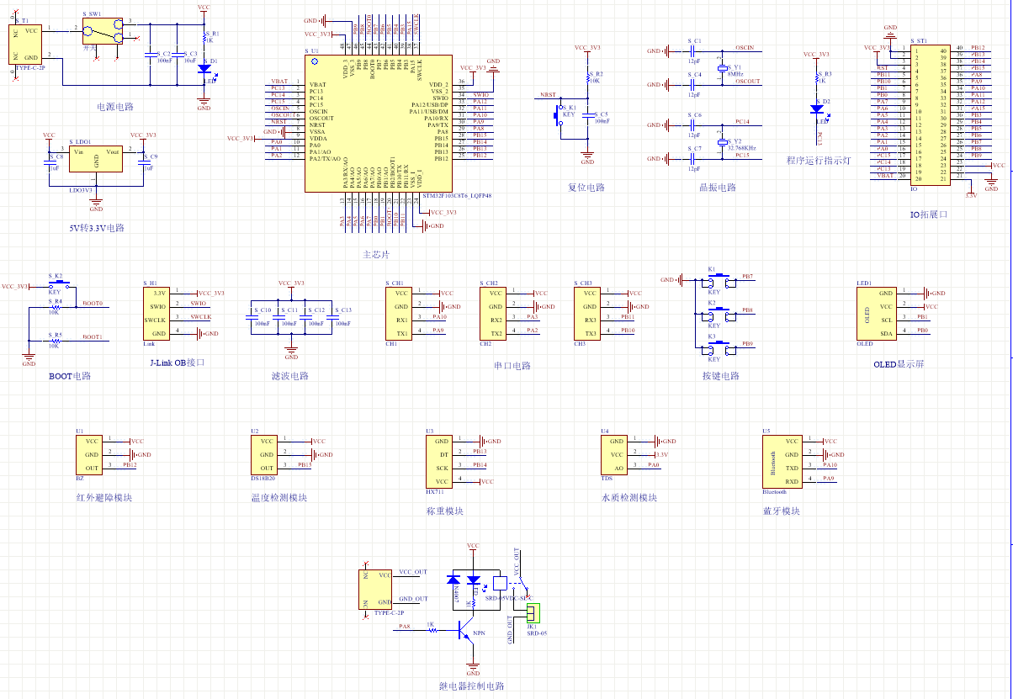Click the '红外避障模块' label
Viewport: 1013px width, 699px height.
tap(103, 497)
